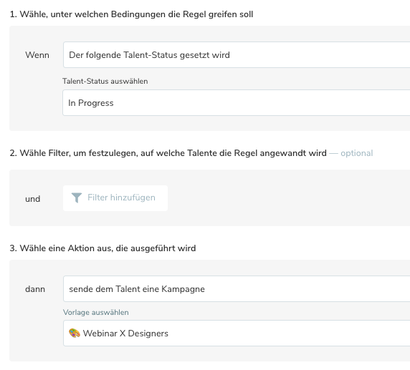Click the 'In Progress' text
The width and height of the screenshot is (410, 370).
[91, 103]
